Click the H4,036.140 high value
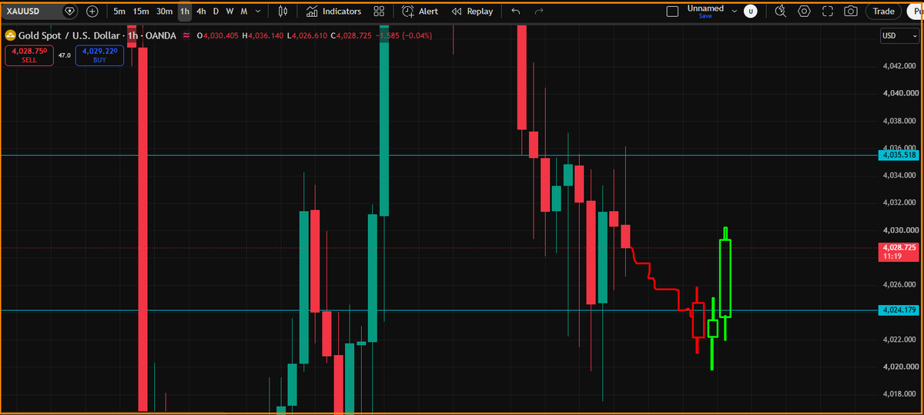Screen dimensions: 924x415 263,36
